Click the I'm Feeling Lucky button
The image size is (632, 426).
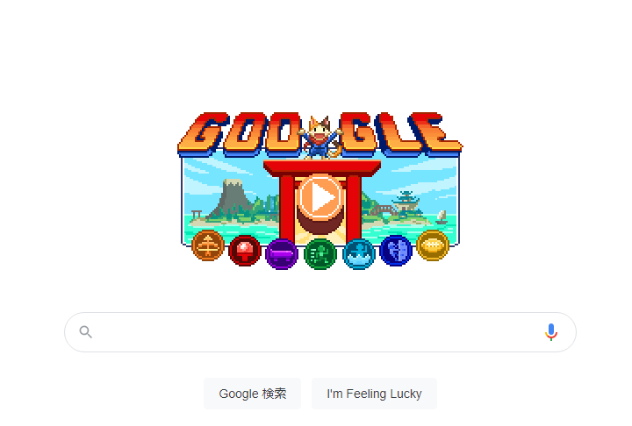(374, 394)
